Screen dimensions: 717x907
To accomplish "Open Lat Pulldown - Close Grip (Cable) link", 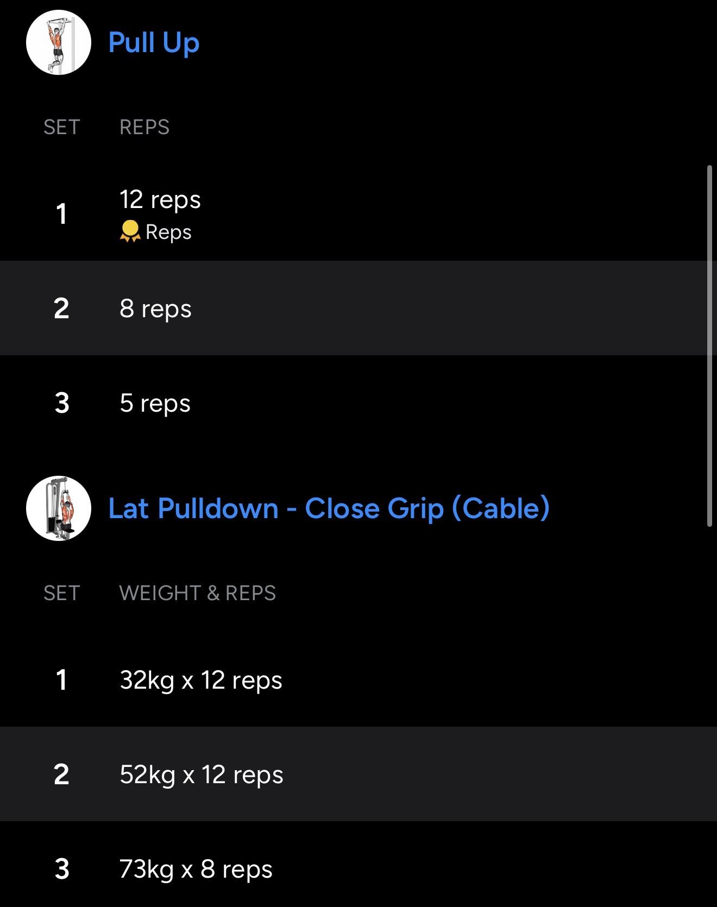I will [329, 508].
